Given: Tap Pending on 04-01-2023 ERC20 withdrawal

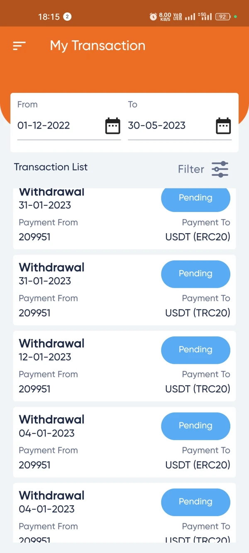Looking at the screenshot, I should click(195, 426).
